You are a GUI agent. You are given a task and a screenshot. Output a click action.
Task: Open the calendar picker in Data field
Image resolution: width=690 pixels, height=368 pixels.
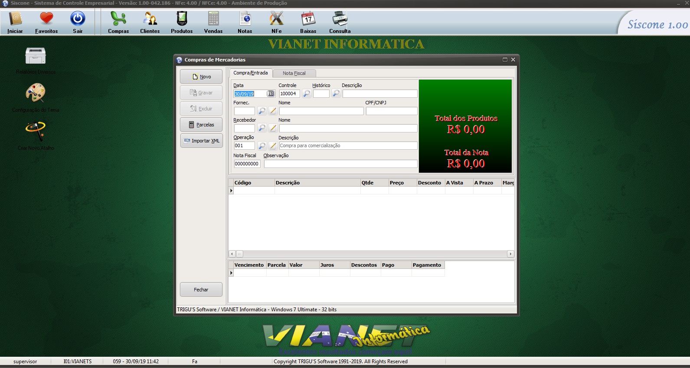pos(271,94)
